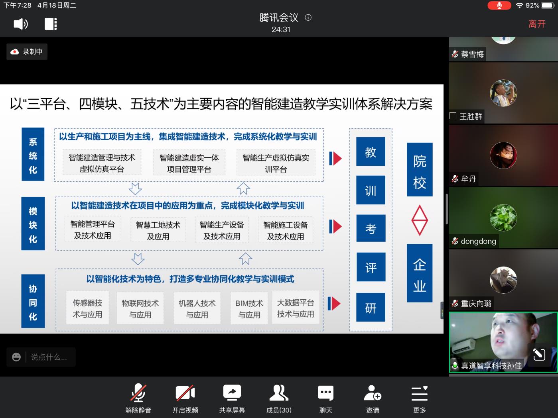Open the 聊天 chat panel
This screenshot has height=418, width=558.
[325, 398]
